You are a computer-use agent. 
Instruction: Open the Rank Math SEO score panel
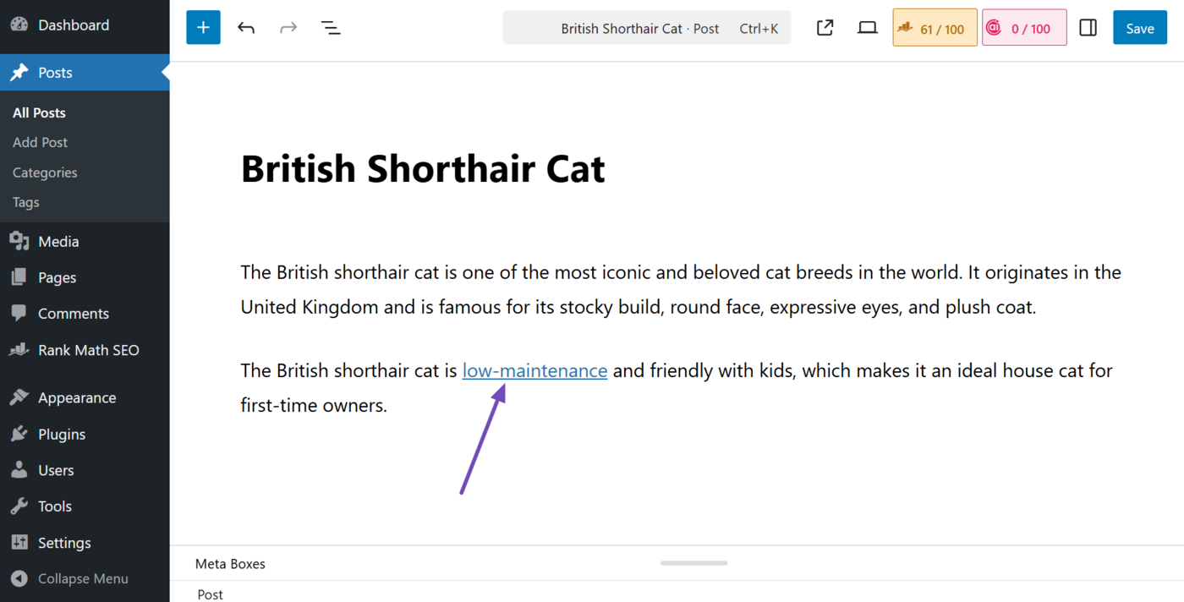click(934, 27)
